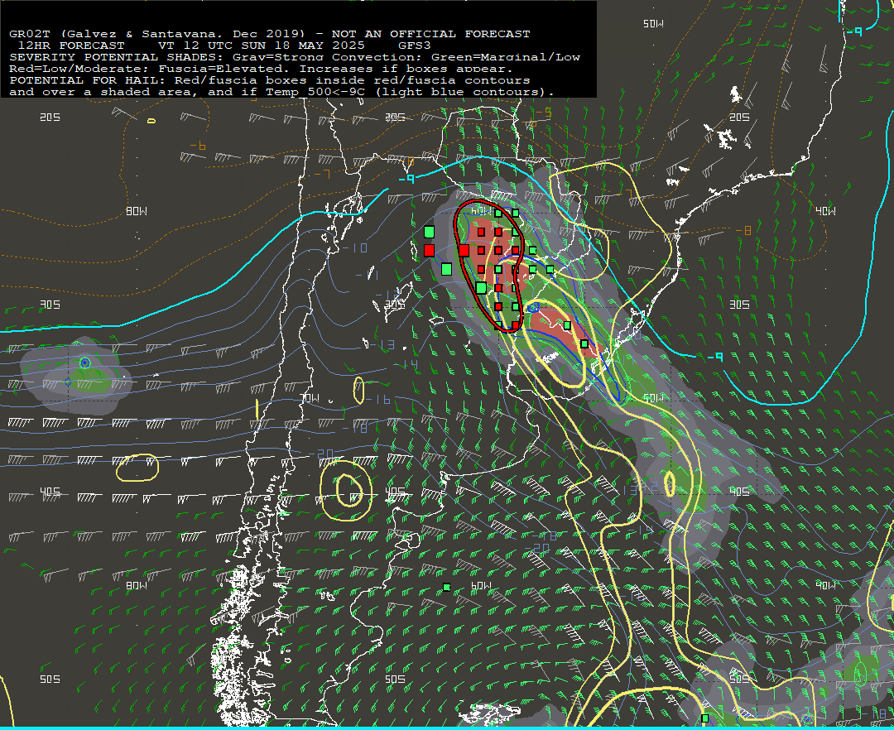Click the short vertical yellow line by Chile's coast

click(257, 409)
